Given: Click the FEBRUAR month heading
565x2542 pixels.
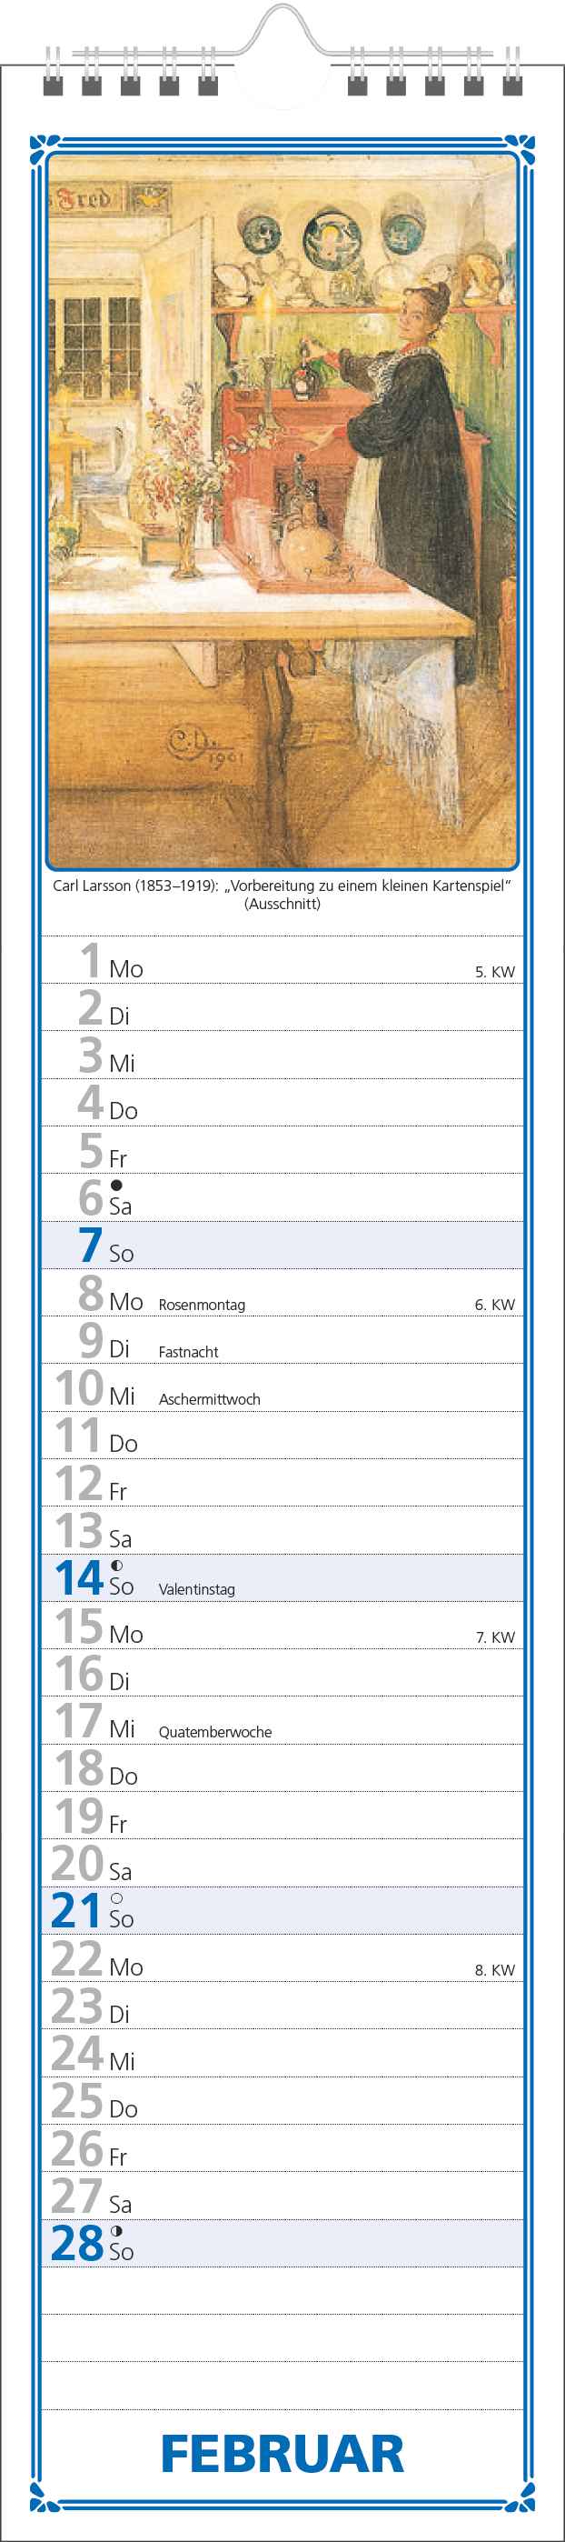Looking at the screenshot, I should click(282, 2454).
